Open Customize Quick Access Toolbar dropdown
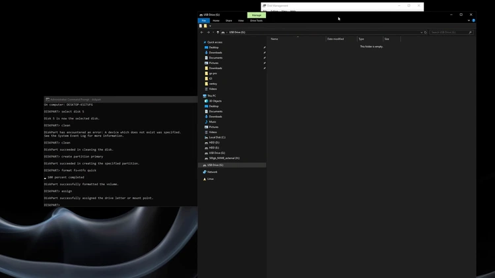Viewport: 495px width, 278px height. 210,26
